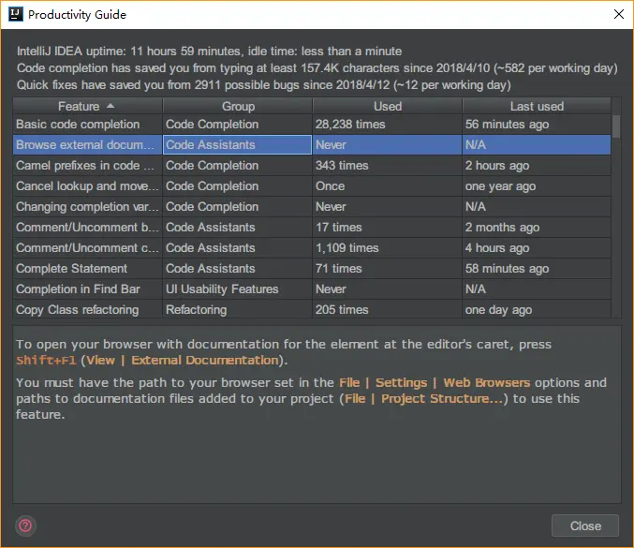The height and width of the screenshot is (548, 634).
Task: Click the 28,238 times cell
Action: [x=388, y=125]
